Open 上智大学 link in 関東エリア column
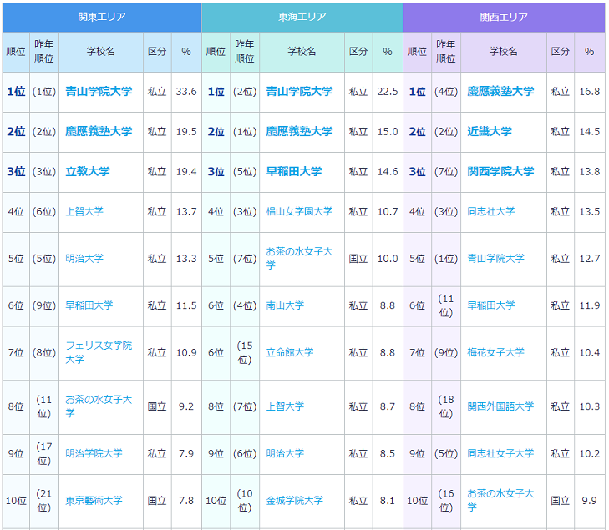Image resolution: width=609 pixels, height=530 pixels. click(84, 211)
